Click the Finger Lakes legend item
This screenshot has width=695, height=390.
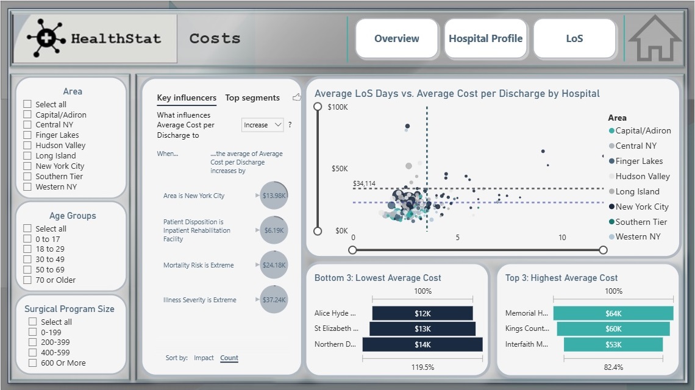click(x=636, y=161)
